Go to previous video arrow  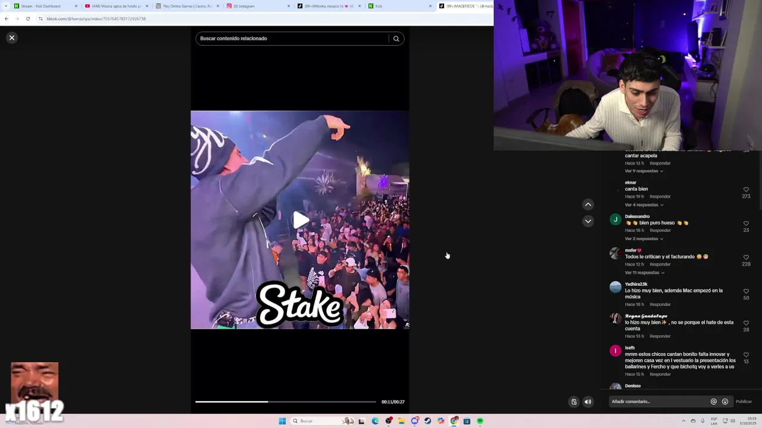(588, 204)
